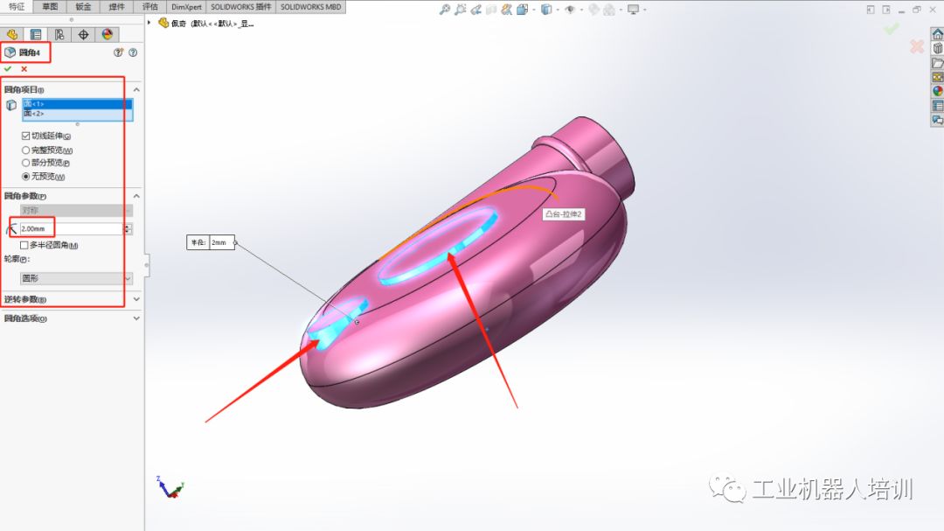Open the Hide/Show Items dropdown arrow

tap(581, 10)
